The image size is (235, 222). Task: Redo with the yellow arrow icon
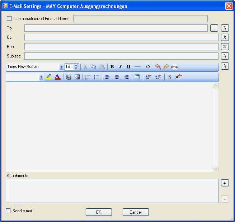[166, 67]
